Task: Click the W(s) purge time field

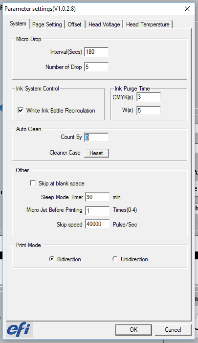Action: 149,110
